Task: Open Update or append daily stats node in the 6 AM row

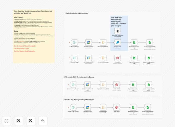Action: click(x=150, y=43)
